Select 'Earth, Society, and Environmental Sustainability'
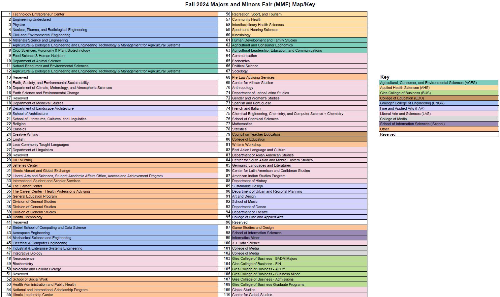The height and width of the screenshot is (297, 500). point(115,83)
